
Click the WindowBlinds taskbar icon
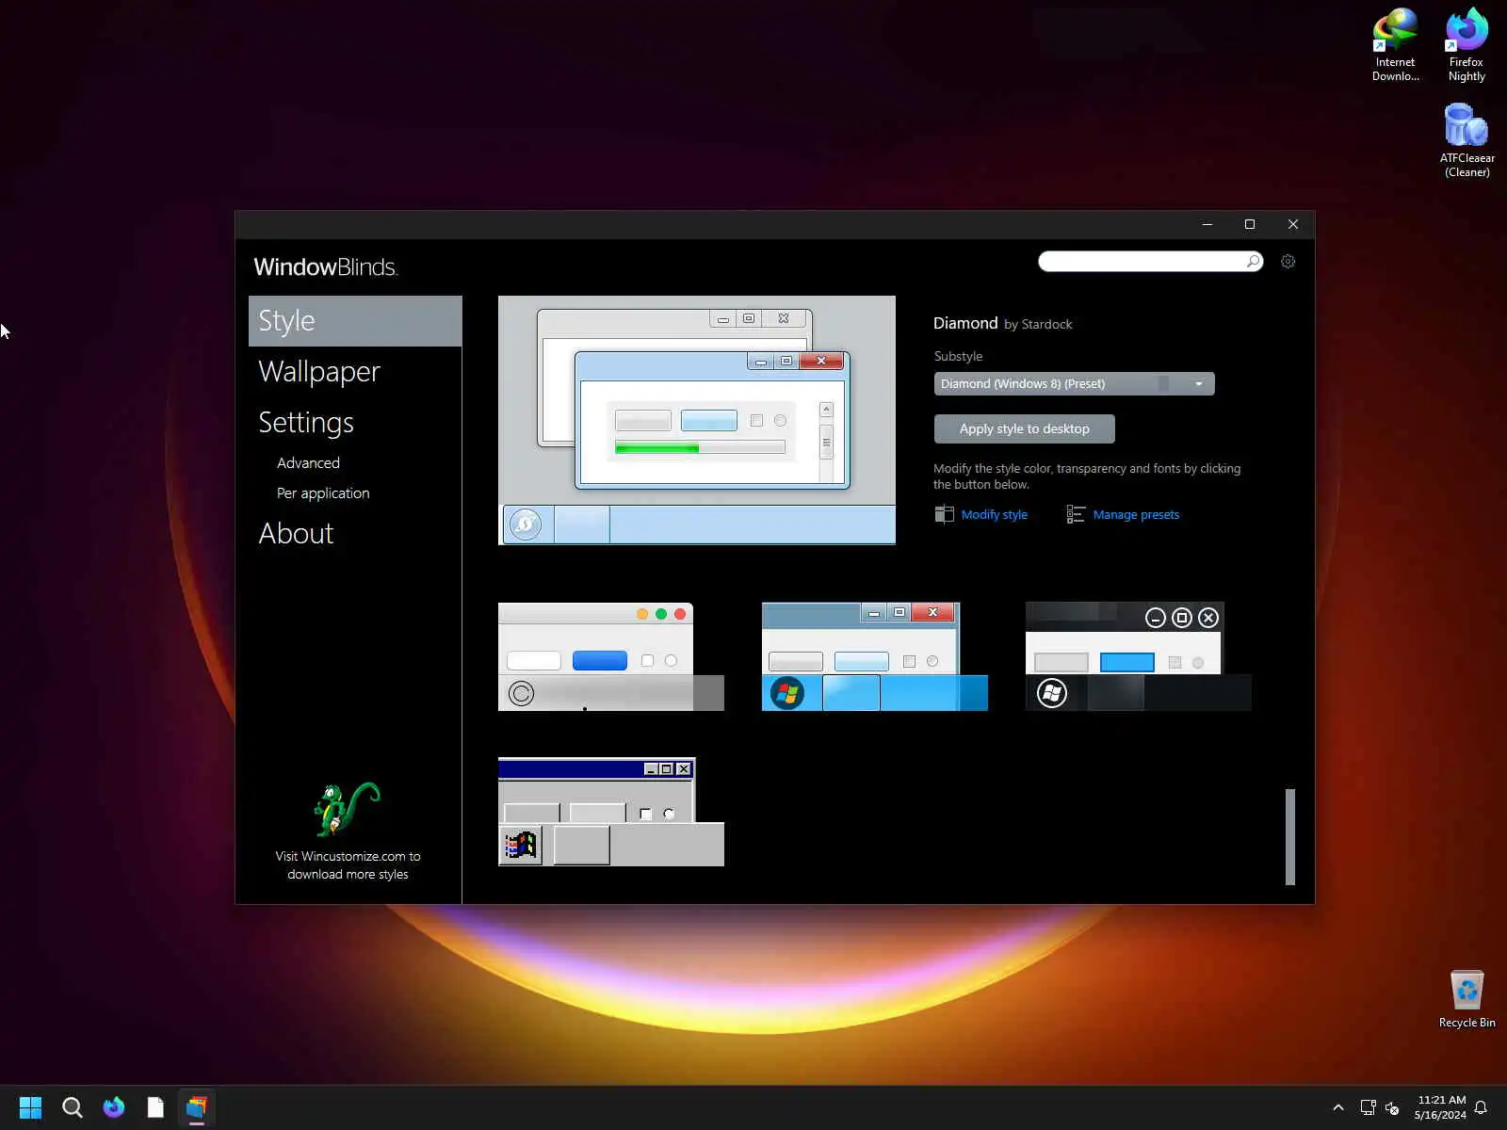[x=197, y=1107]
